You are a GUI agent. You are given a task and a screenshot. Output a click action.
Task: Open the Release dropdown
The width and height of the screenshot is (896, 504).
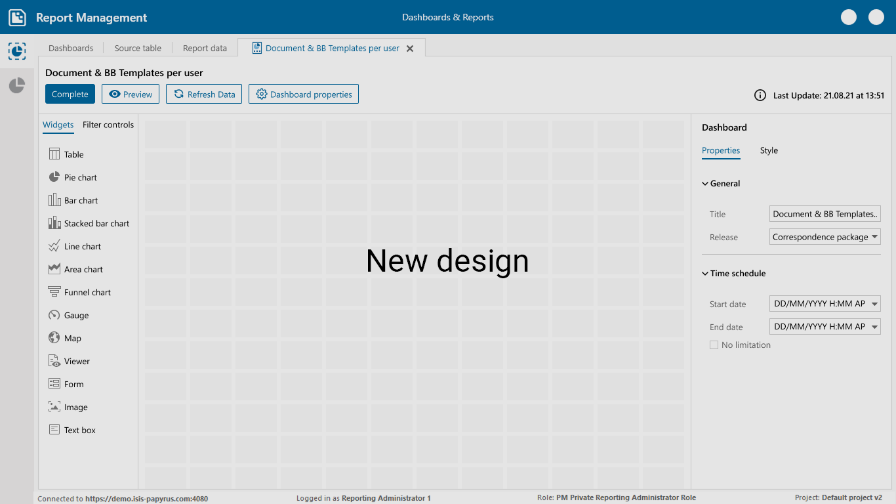tap(875, 237)
